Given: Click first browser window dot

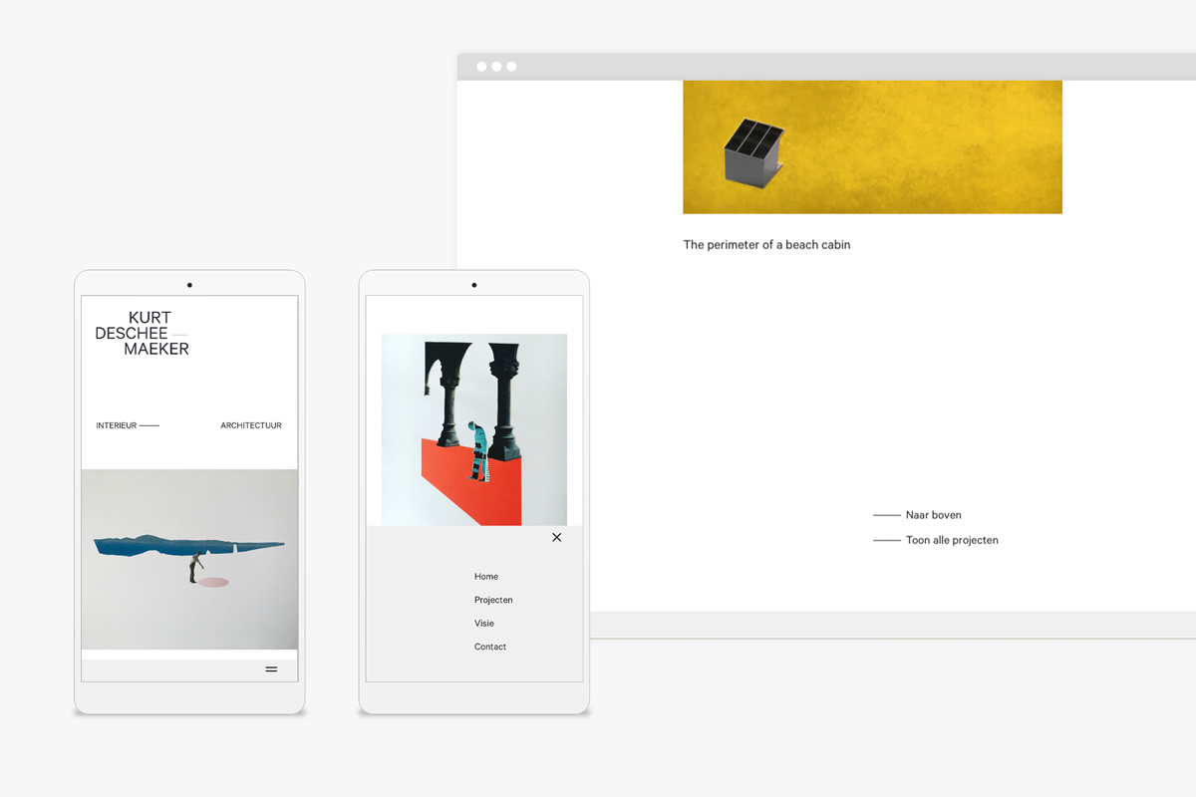Looking at the screenshot, I should coord(481,67).
